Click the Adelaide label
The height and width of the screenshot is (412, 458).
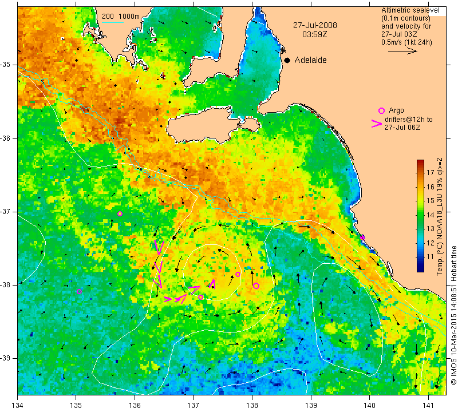click(310, 60)
